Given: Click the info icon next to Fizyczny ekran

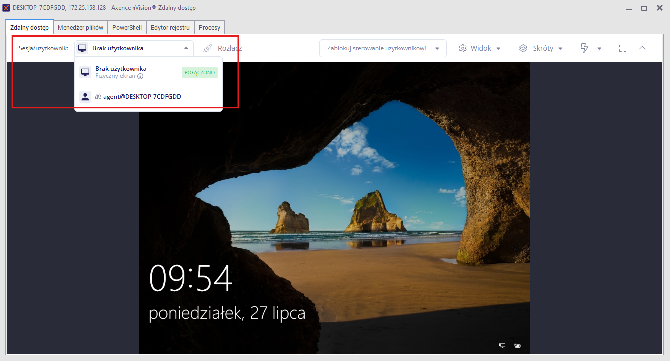Looking at the screenshot, I should point(140,76).
